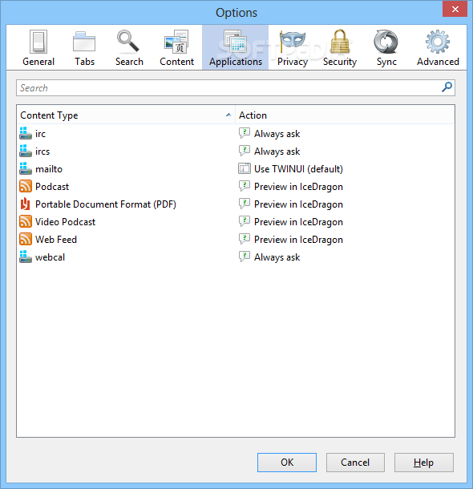The image size is (473, 489).
Task: Open Web Feed action Preview in IceDragon
Action: [x=298, y=240]
